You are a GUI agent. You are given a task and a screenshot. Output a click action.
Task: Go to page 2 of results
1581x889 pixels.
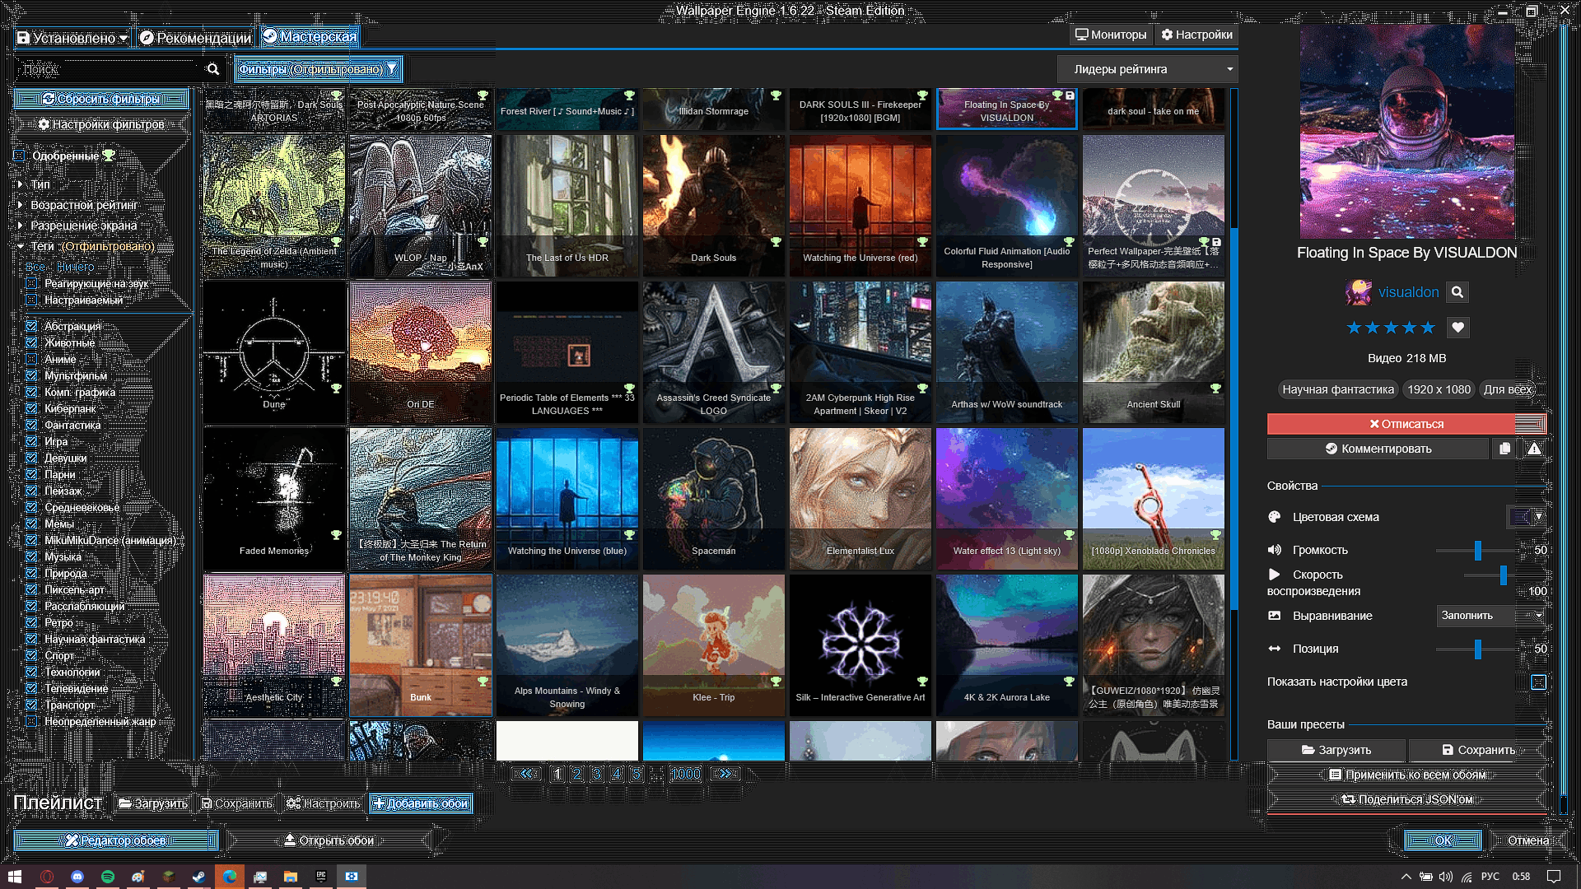click(577, 774)
